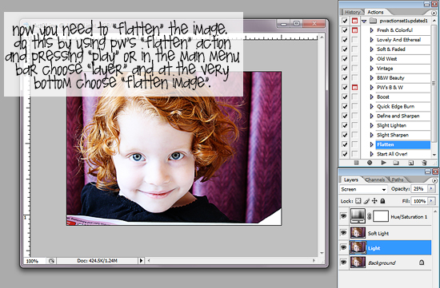Select the Start All Over! action
Viewport: 440px width, 288px height.
click(x=392, y=154)
